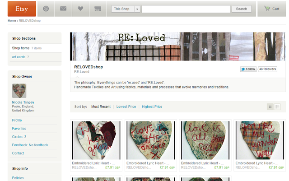
Task: Sort listings by Lowest Price
Action: coord(126,107)
